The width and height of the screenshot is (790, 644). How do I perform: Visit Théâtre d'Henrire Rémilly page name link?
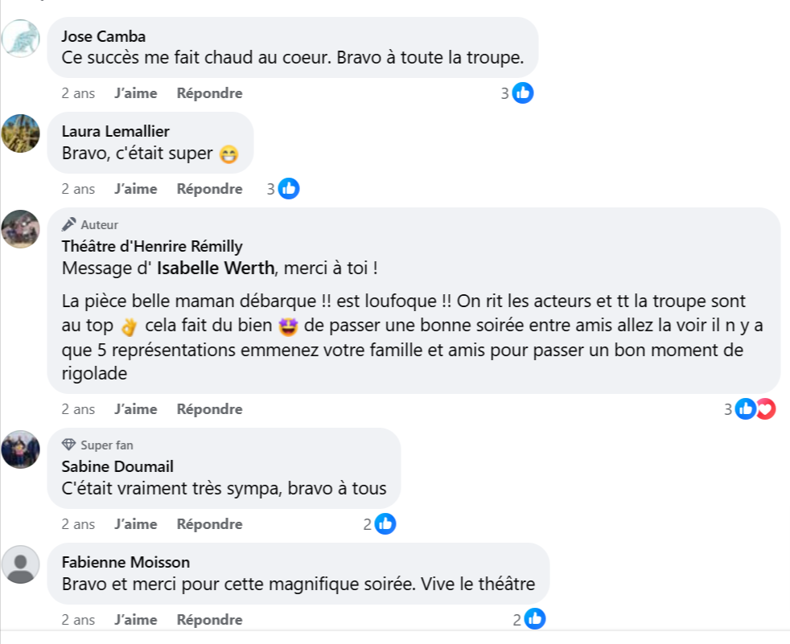152,246
